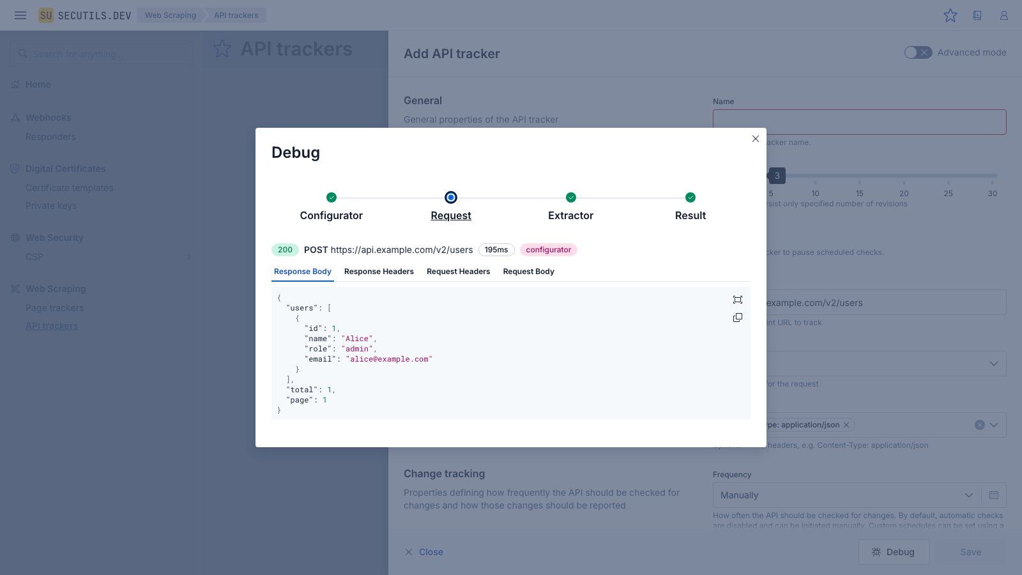Clear all headers with the circle-X icon
Viewport: 1022px width, 575px height.
979,425
